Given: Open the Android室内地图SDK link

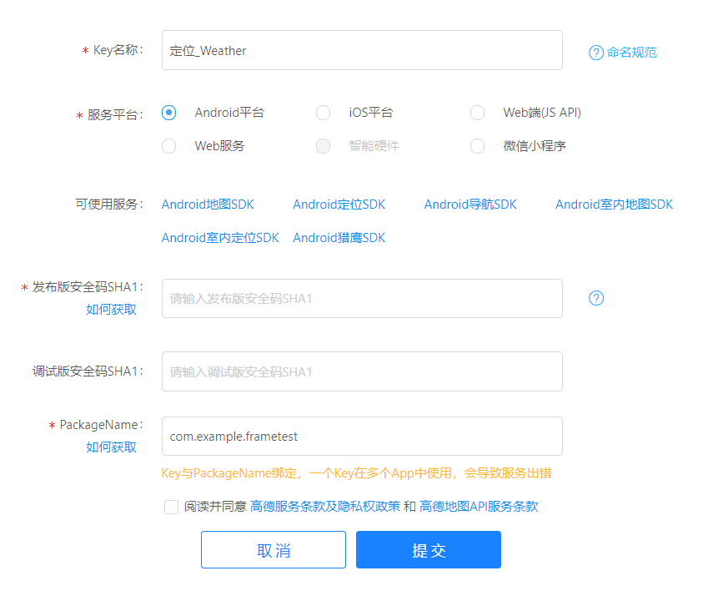Looking at the screenshot, I should 613,204.
